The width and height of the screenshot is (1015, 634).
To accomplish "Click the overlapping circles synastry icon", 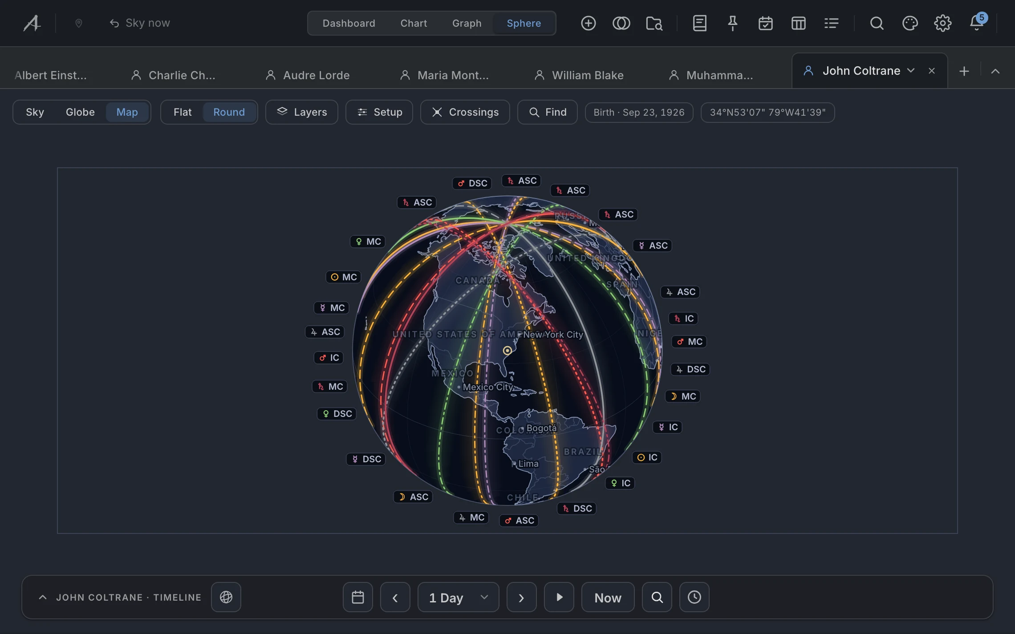I will [621, 23].
